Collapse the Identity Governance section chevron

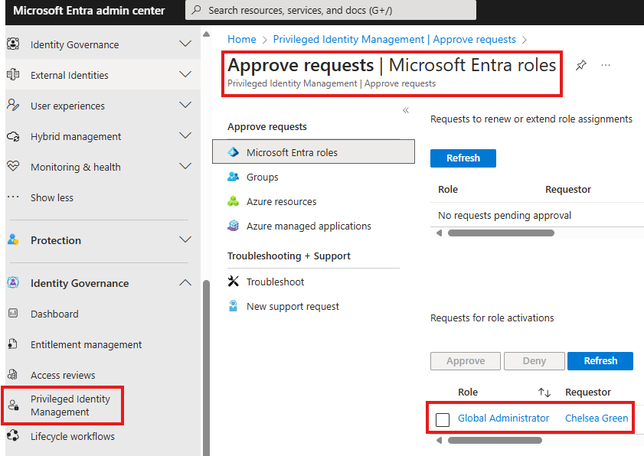point(185,282)
